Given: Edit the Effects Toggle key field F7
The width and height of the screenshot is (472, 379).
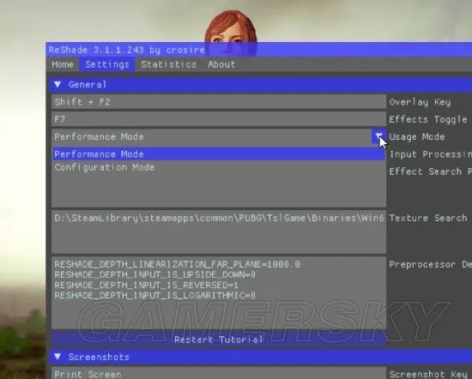Looking at the screenshot, I should tap(219, 119).
